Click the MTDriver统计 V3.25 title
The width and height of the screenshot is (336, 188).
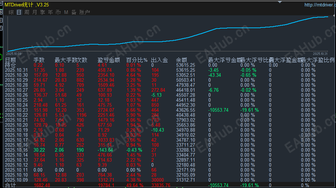point(27,5)
